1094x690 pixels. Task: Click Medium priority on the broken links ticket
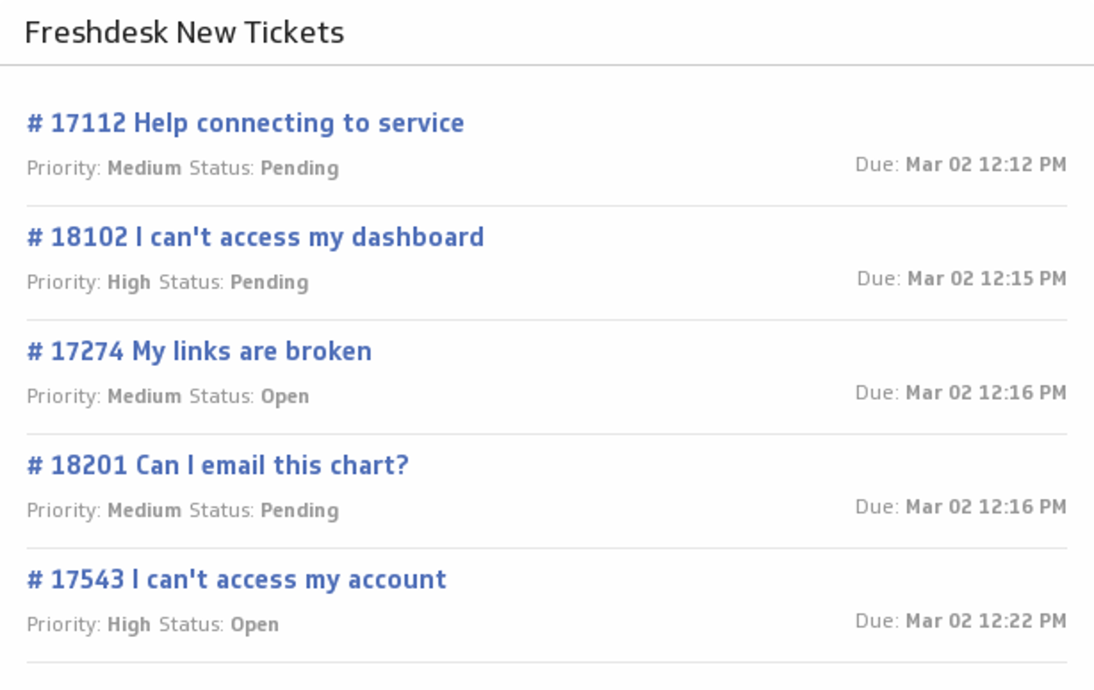click(x=144, y=397)
